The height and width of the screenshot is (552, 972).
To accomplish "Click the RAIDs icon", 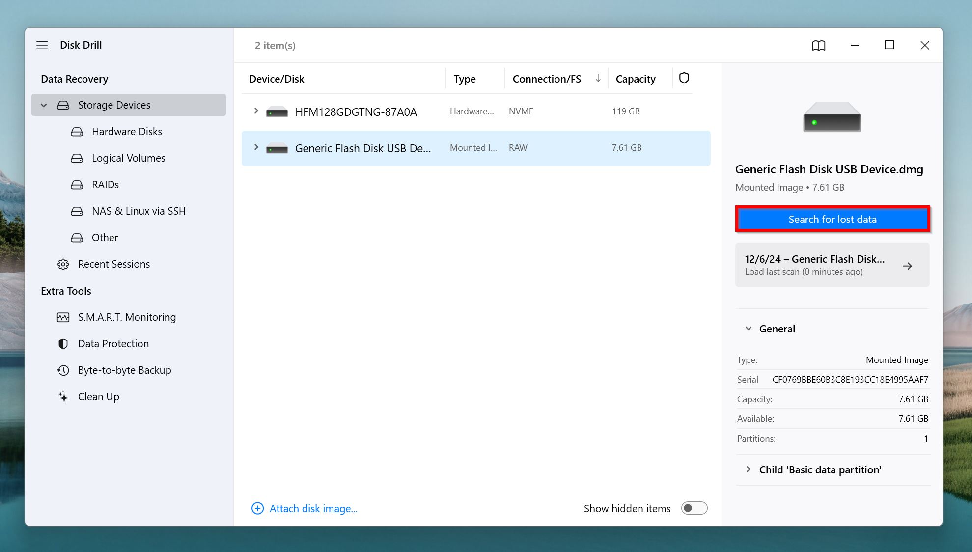I will tap(78, 184).
